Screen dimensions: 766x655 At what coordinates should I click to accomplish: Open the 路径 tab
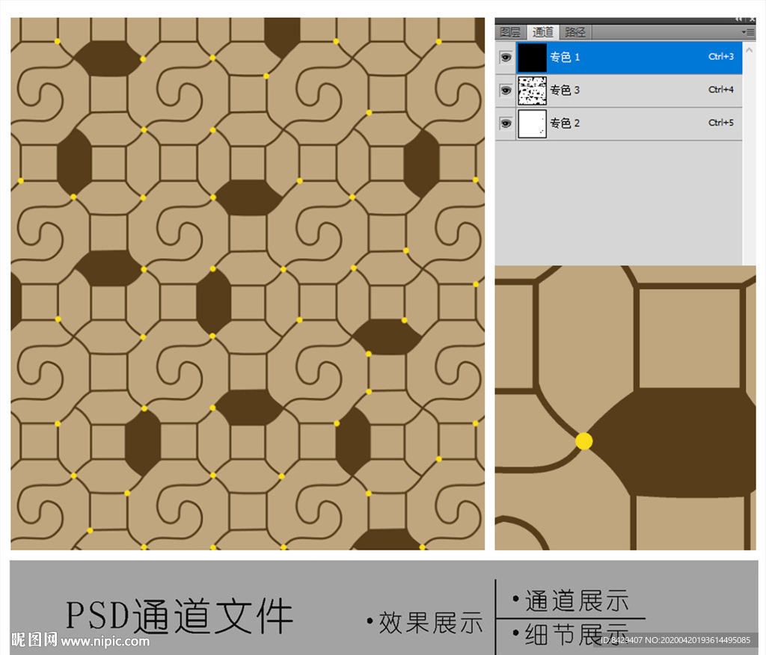coord(575,32)
